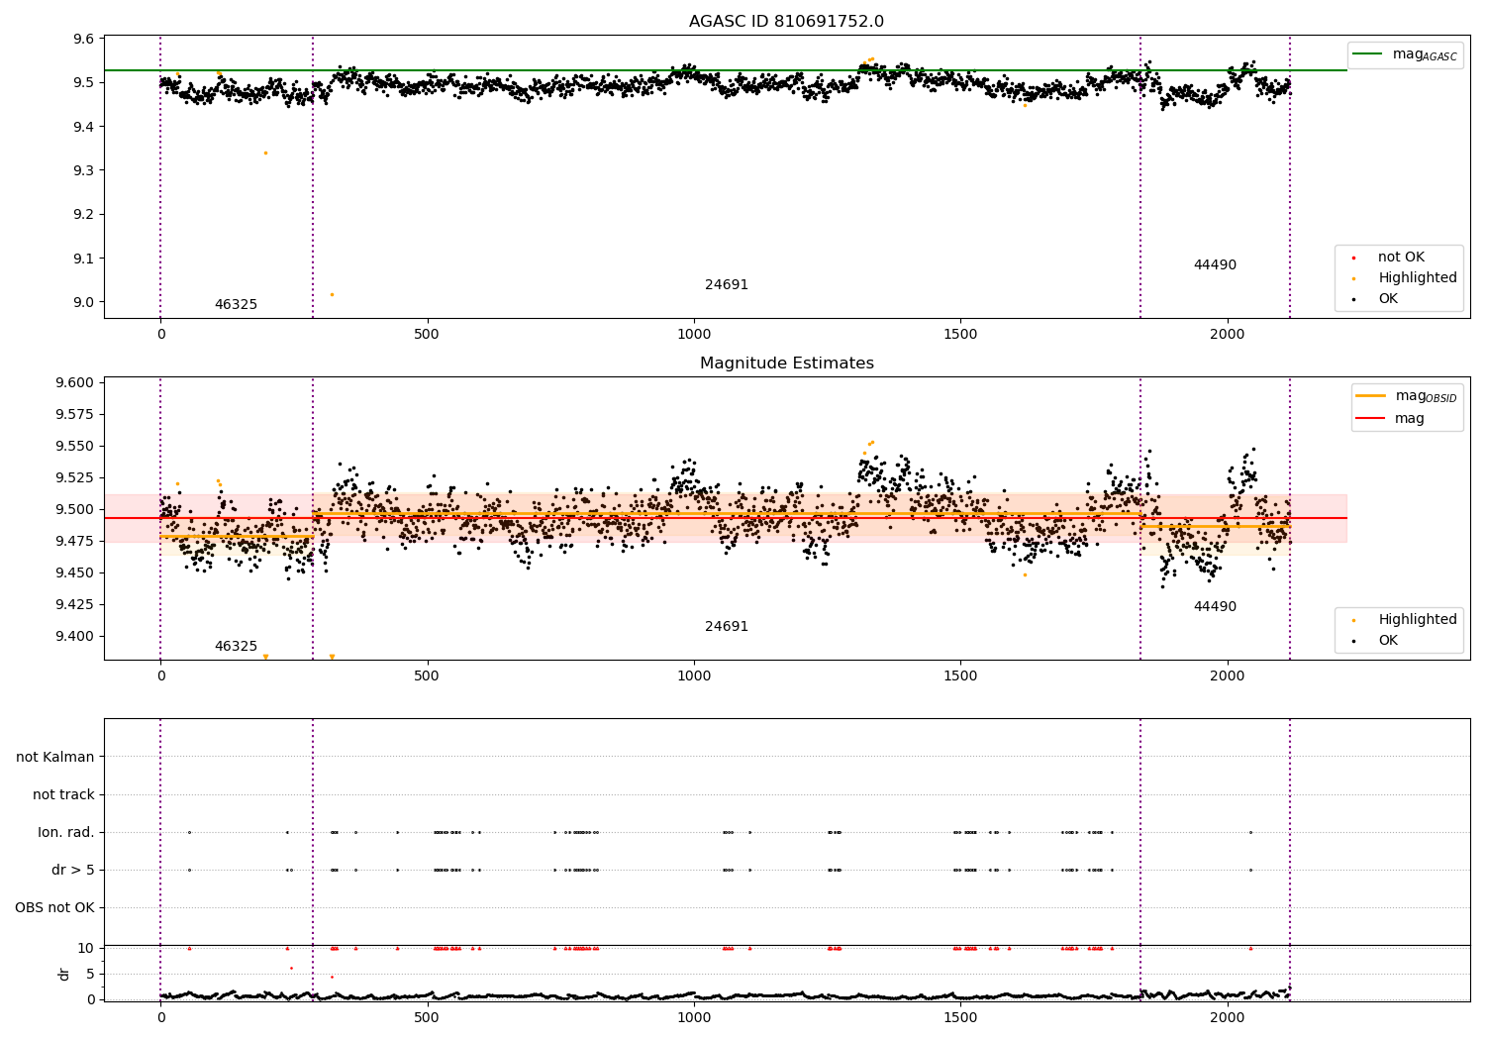1485x1040 pixels.
Task: Select label 44490 in the top plot
Action: pyautogui.click(x=1215, y=265)
